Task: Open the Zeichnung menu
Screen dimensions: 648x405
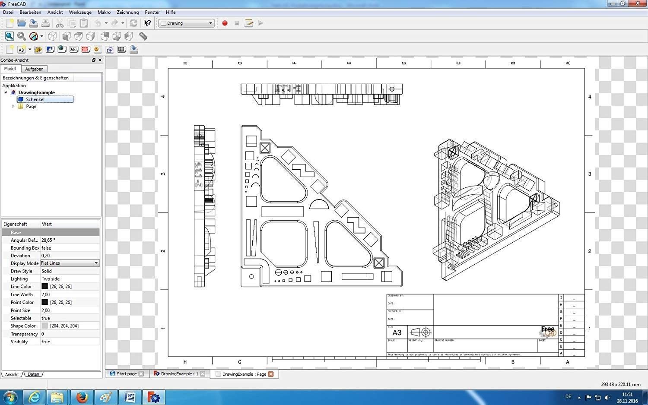Action: coord(127,12)
